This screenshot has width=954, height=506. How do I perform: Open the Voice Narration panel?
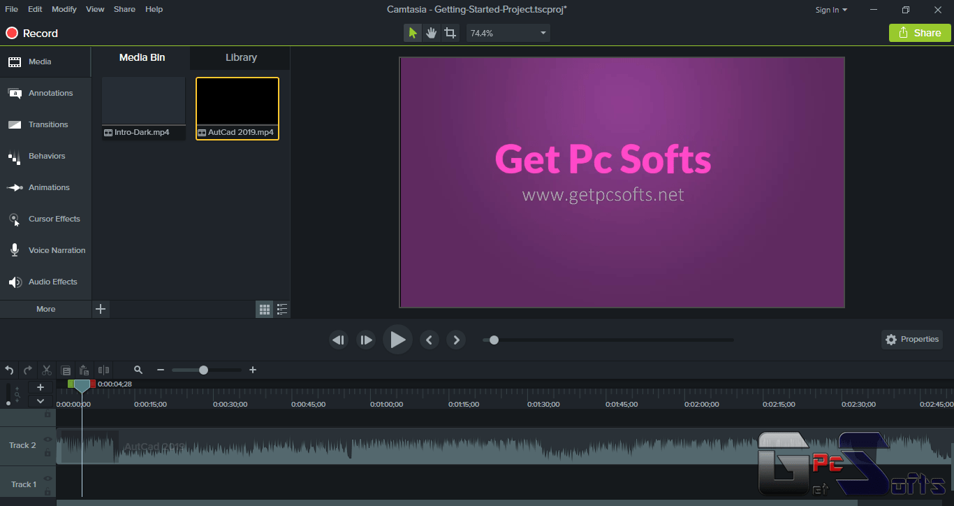pos(45,250)
